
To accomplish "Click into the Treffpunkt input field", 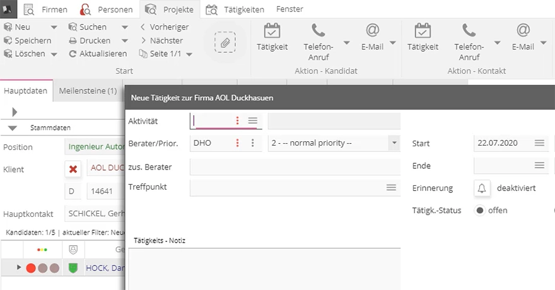I will point(288,187).
